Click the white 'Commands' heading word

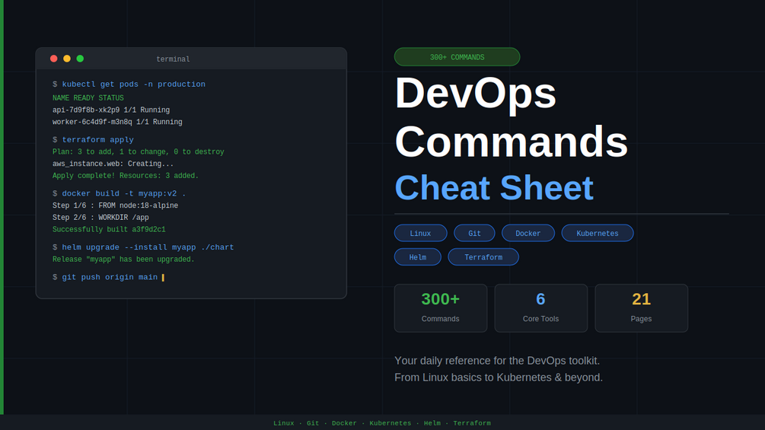click(x=512, y=142)
